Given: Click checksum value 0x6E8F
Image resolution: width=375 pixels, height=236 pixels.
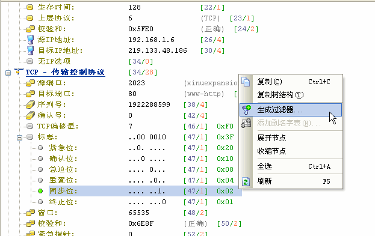Looking at the screenshot, I should pos(141,223).
